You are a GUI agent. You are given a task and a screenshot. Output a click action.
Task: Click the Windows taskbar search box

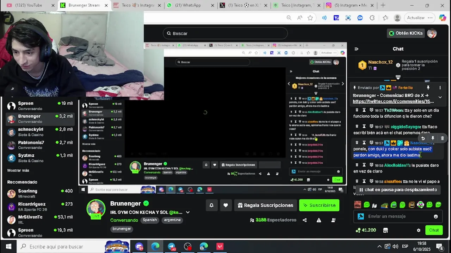pyautogui.click(x=74, y=247)
